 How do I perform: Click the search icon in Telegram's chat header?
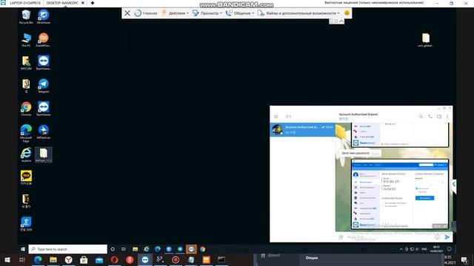pyautogui.click(x=421, y=117)
